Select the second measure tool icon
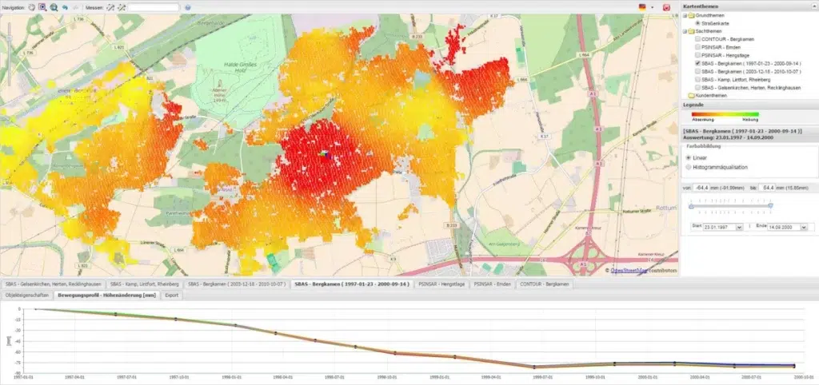819x385 pixels. pyautogui.click(x=122, y=6)
